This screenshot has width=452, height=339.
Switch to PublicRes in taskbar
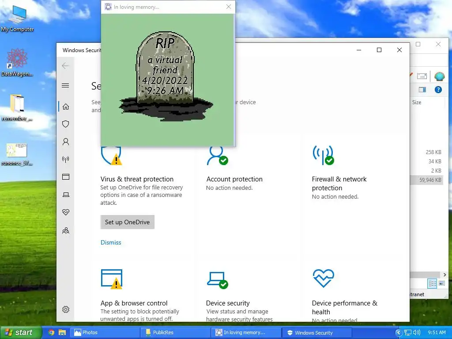[x=175, y=332]
